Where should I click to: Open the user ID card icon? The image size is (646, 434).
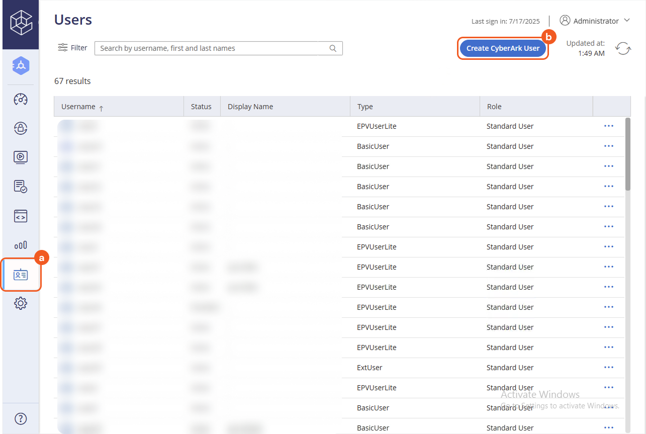(21, 275)
